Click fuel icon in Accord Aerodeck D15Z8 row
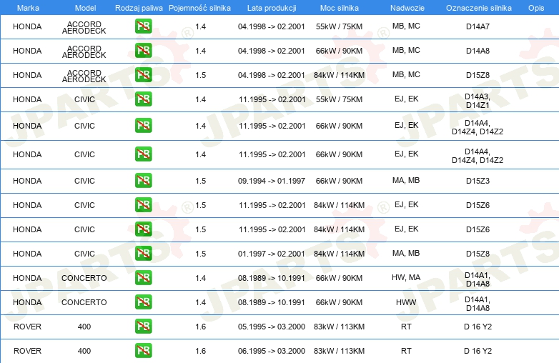 point(143,75)
